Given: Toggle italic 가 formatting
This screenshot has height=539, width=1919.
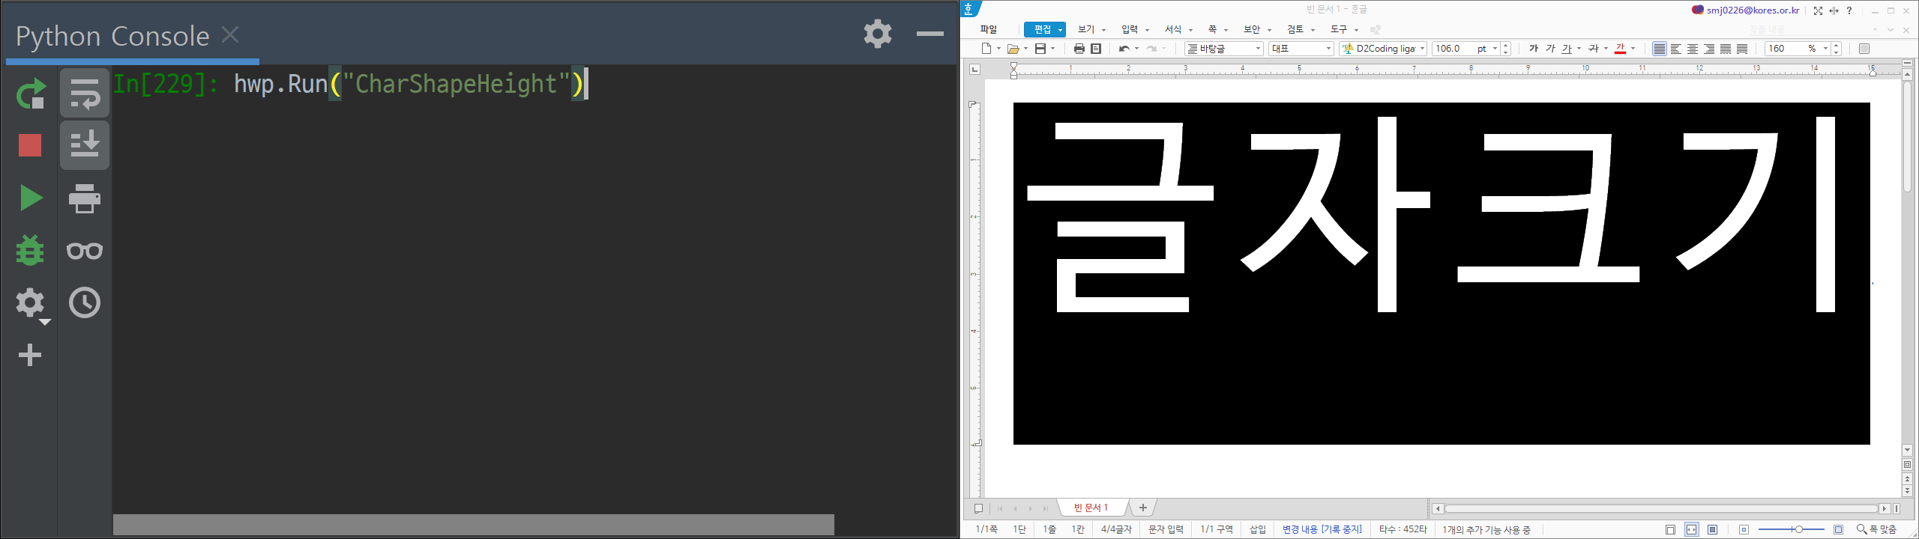Looking at the screenshot, I should [x=1550, y=49].
